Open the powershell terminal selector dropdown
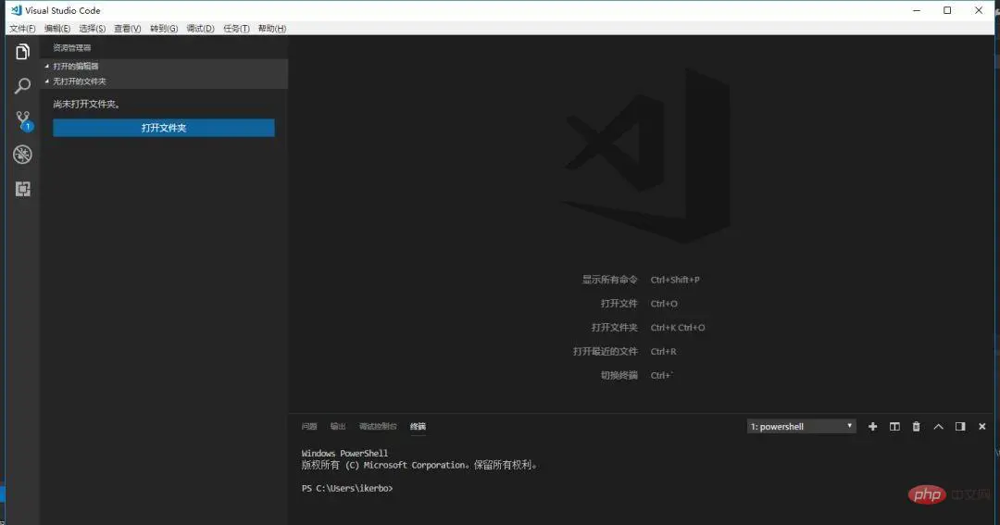Image resolution: width=1000 pixels, height=525 pixels. [x=802, y=427]
